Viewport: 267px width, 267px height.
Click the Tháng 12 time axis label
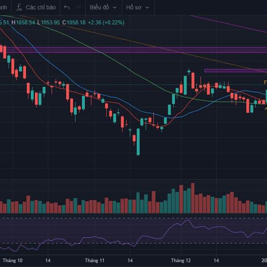(181, 260)
